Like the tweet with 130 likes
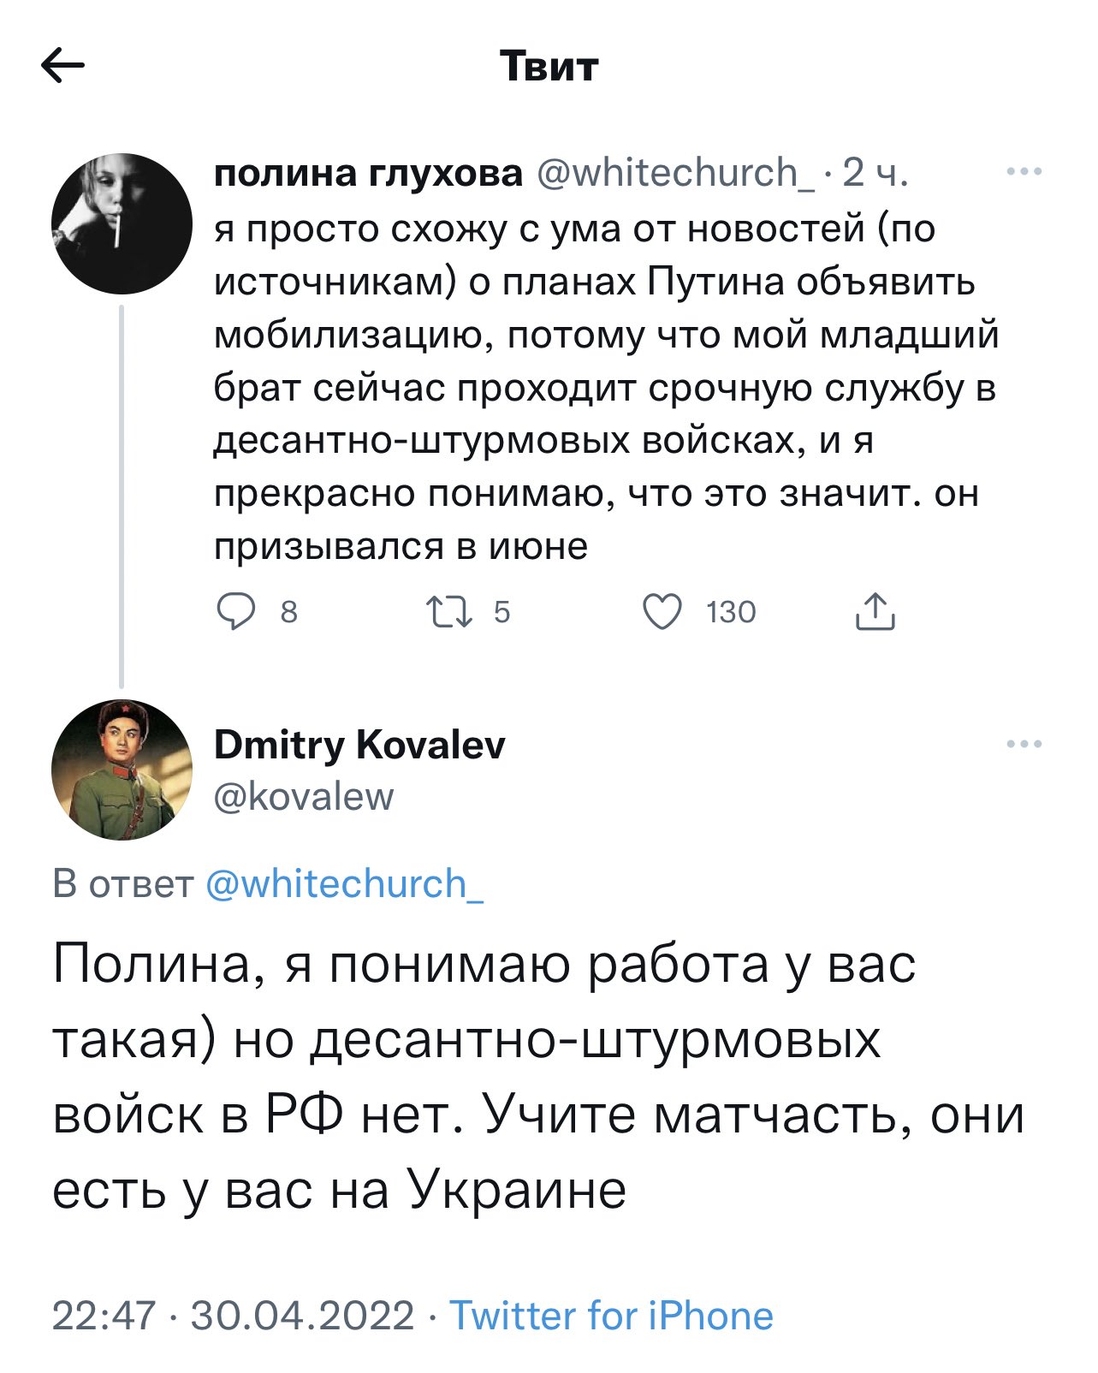This screenshot has width=1098, height=1373. [662, 611]
